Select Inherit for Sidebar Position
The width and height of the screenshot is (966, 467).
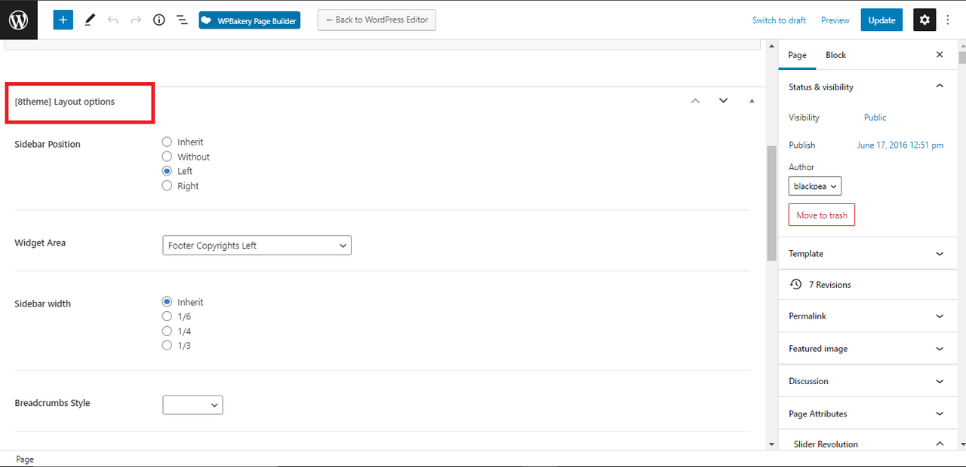(168, 142)
